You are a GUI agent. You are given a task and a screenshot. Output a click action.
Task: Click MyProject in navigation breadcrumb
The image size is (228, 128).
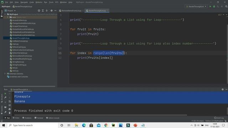click(6, 6)
